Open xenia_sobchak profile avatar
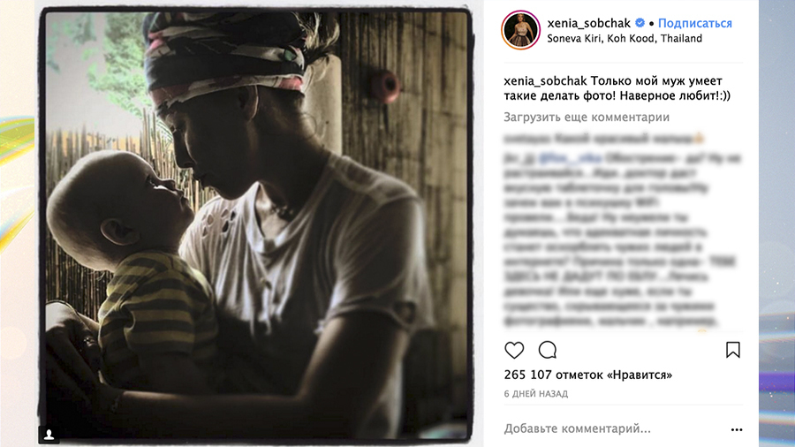The width and height of the screenshot is (795, 447). click(x=520, y=30)
